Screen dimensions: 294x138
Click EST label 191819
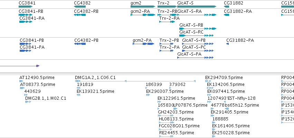coord(85,85)
